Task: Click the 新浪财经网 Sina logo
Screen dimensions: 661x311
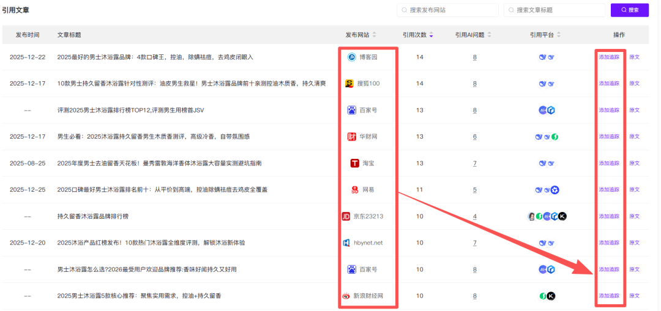Action: pos(346,296)
